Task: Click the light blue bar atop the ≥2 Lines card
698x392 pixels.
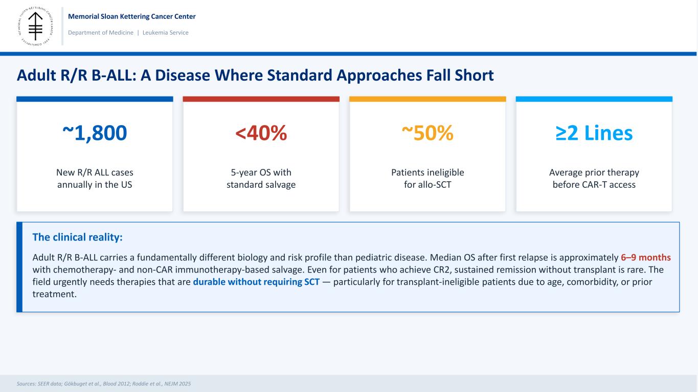Action: point(594,99)
